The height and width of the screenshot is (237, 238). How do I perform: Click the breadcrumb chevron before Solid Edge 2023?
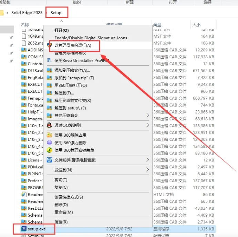(x=7, y=13)
